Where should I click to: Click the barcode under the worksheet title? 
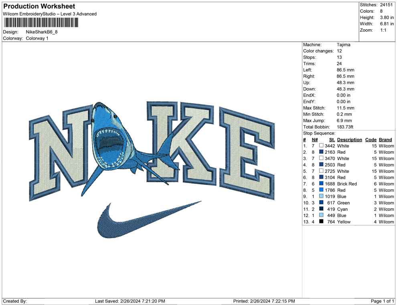point(41,23)
